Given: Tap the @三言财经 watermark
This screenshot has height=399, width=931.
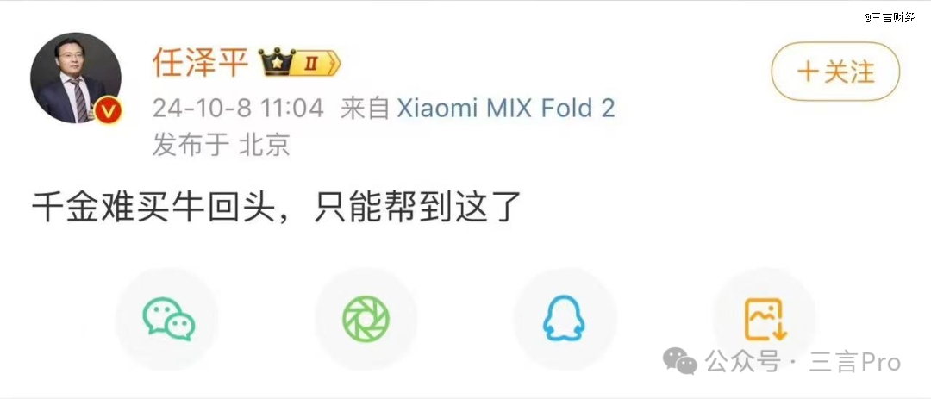Looking at the screenshot, I should [x=889, y=17].
